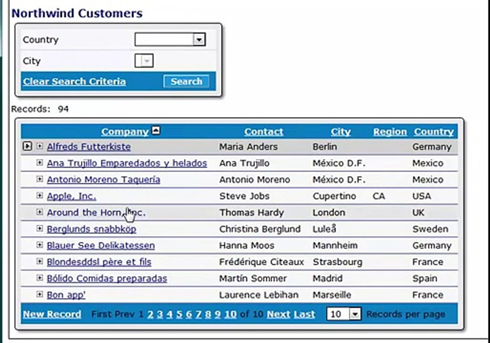Sort by City column header
Screen dimensions: 490x343
[x=341, y=131]
